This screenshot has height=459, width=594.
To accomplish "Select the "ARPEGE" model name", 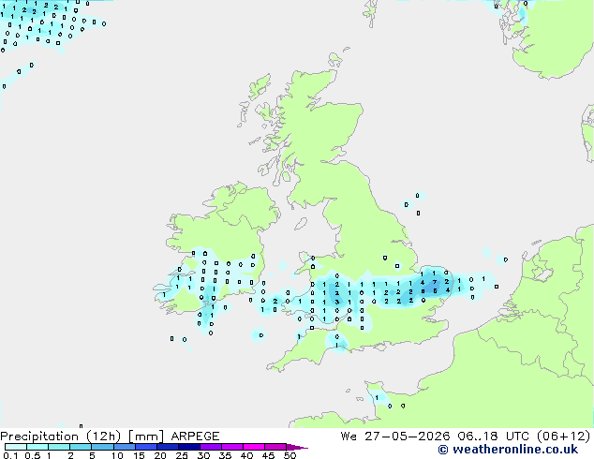I will coord(195,437).
